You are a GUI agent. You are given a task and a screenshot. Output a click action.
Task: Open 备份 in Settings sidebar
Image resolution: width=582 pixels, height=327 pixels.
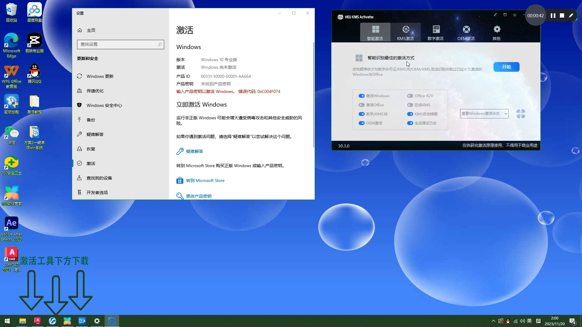(x=120, y=120)
